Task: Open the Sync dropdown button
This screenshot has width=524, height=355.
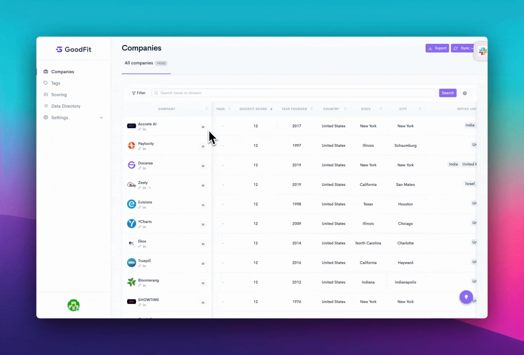Action: click(463, 48)
